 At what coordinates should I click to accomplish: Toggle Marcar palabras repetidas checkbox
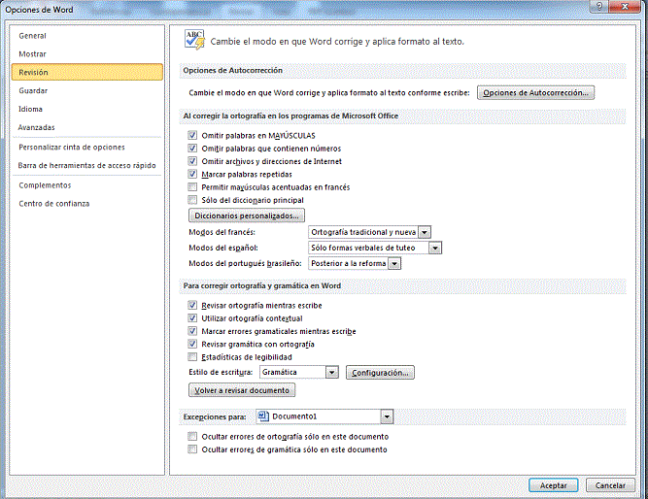(193, 174)
